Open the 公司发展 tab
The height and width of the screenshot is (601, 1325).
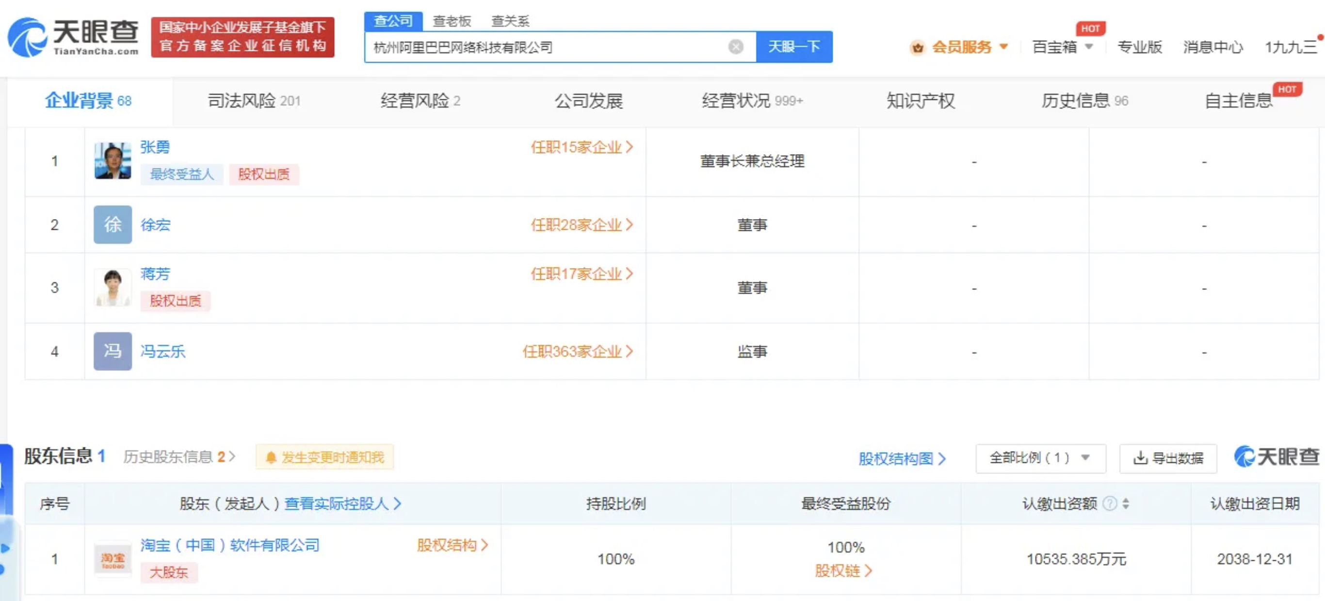(x=588, y=101)
